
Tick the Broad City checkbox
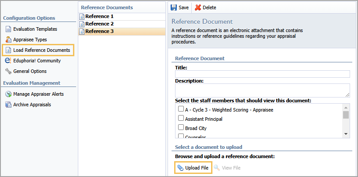(x=181, y=127)
